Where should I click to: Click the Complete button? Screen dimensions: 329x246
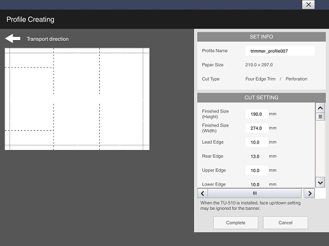pyautogui.click(x=235, y=222)
